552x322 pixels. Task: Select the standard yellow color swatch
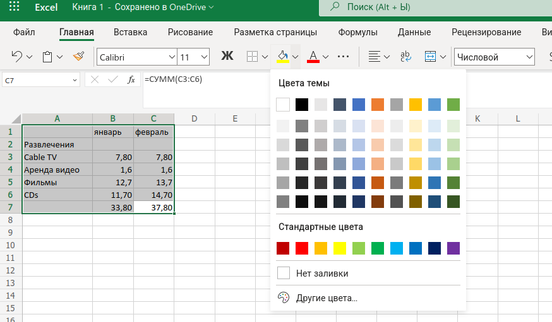point(340,248)
